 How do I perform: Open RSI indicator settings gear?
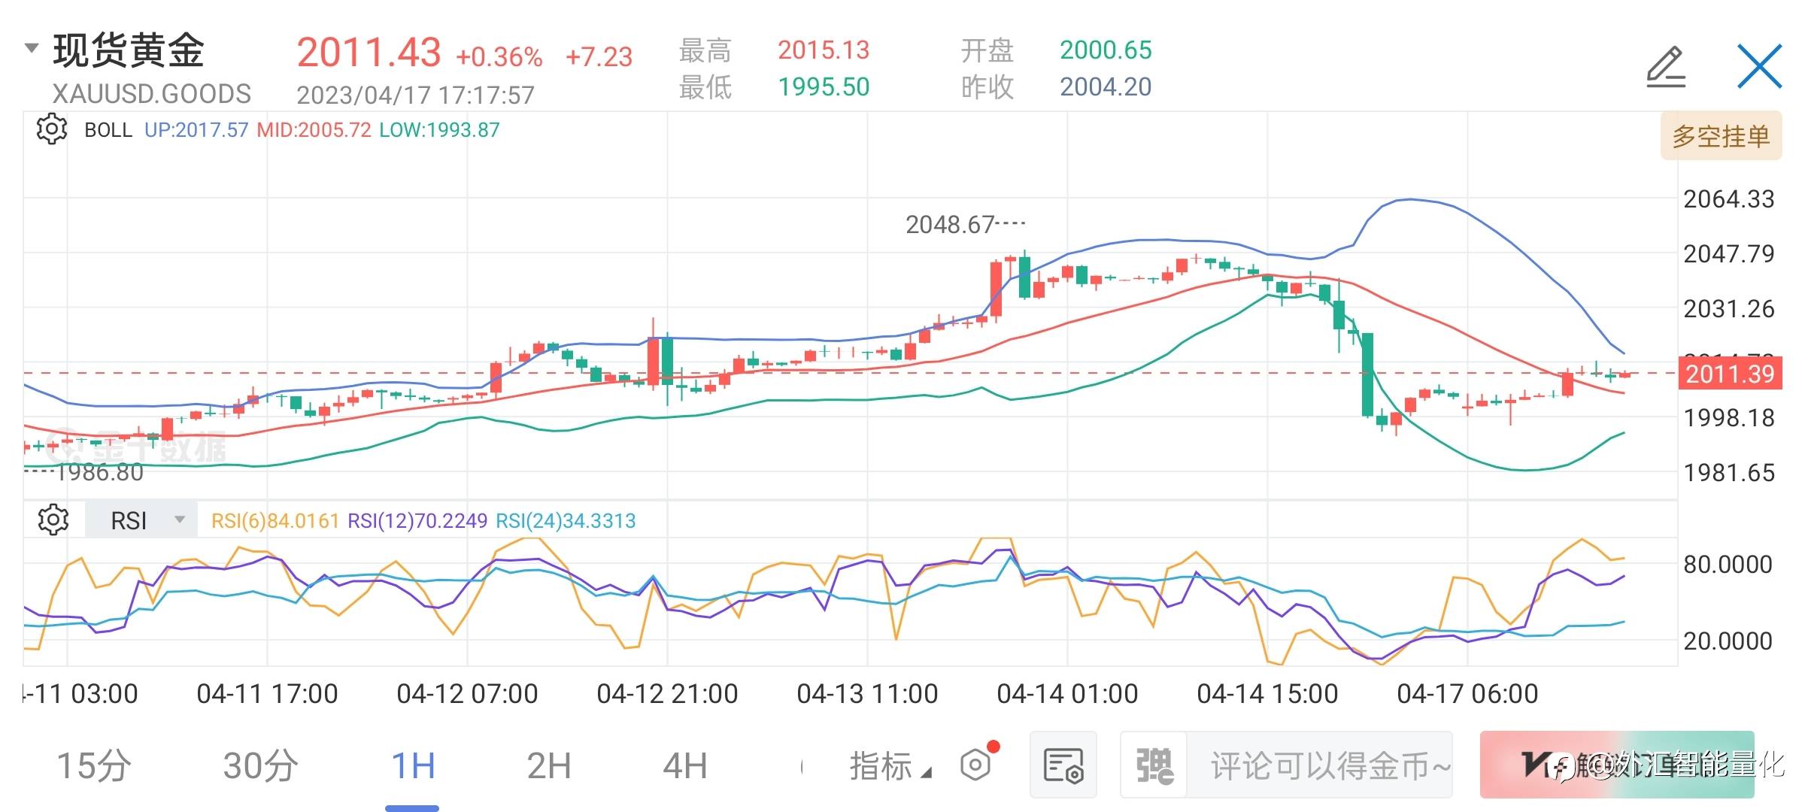[x=53, y=520]
